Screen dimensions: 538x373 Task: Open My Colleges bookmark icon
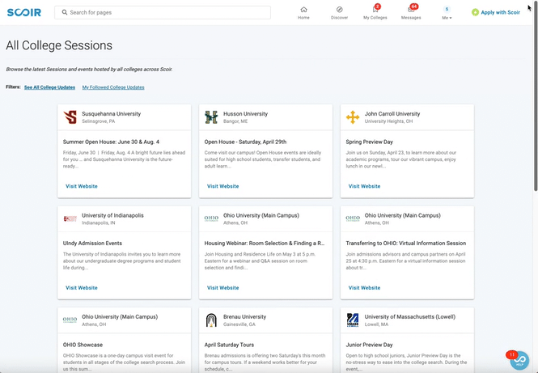(375, 10)
